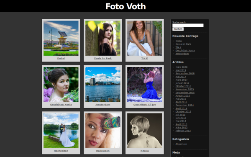Open the April 2014 archive
Image resolution: width=251 pixels, height=157 pixels.
181,108
